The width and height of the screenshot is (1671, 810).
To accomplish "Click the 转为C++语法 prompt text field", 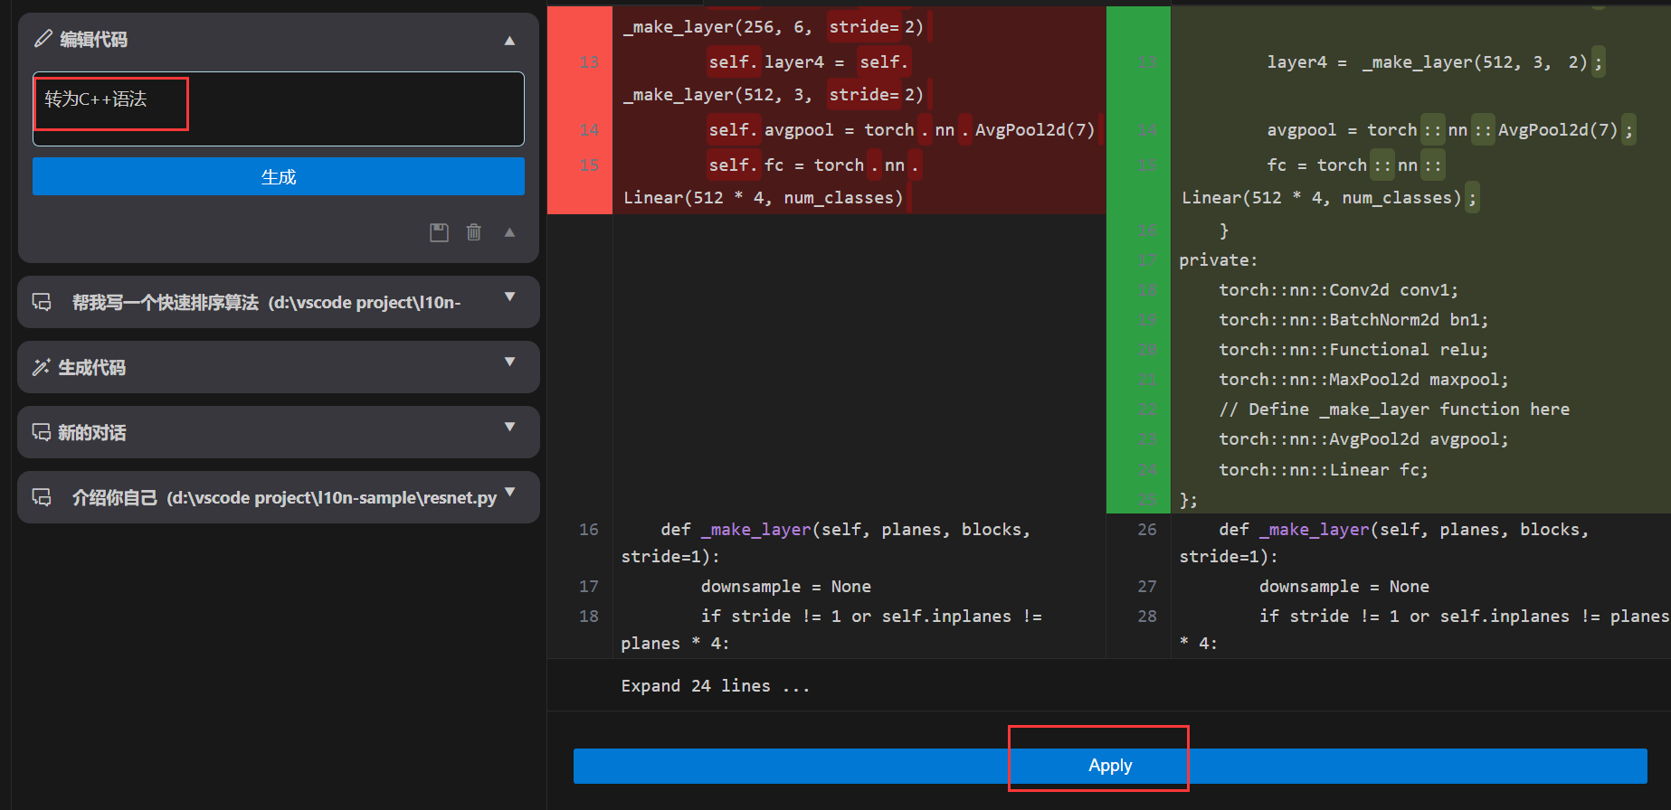I will pyautogui.click(x=278, y=108).
